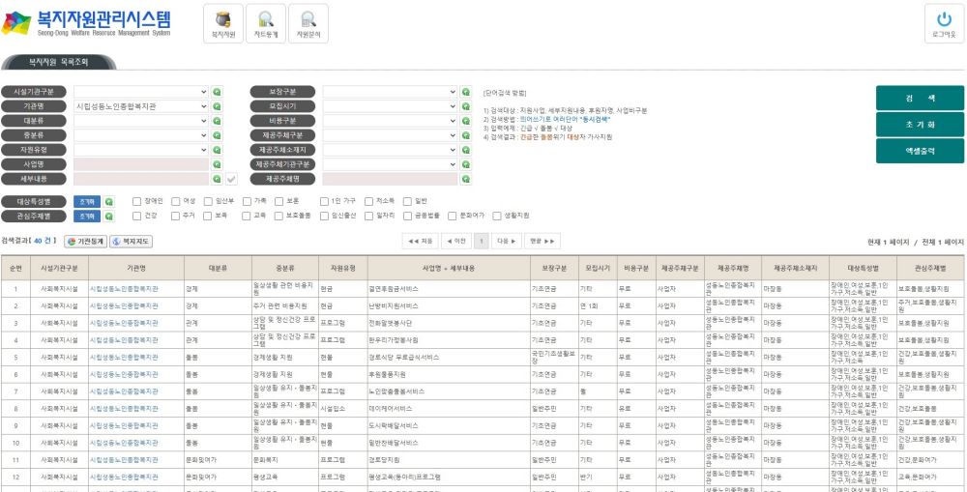Select the 주거 checkbox
Screen dimensions: 967x492
pyautogui.click(x=176, y=216)
